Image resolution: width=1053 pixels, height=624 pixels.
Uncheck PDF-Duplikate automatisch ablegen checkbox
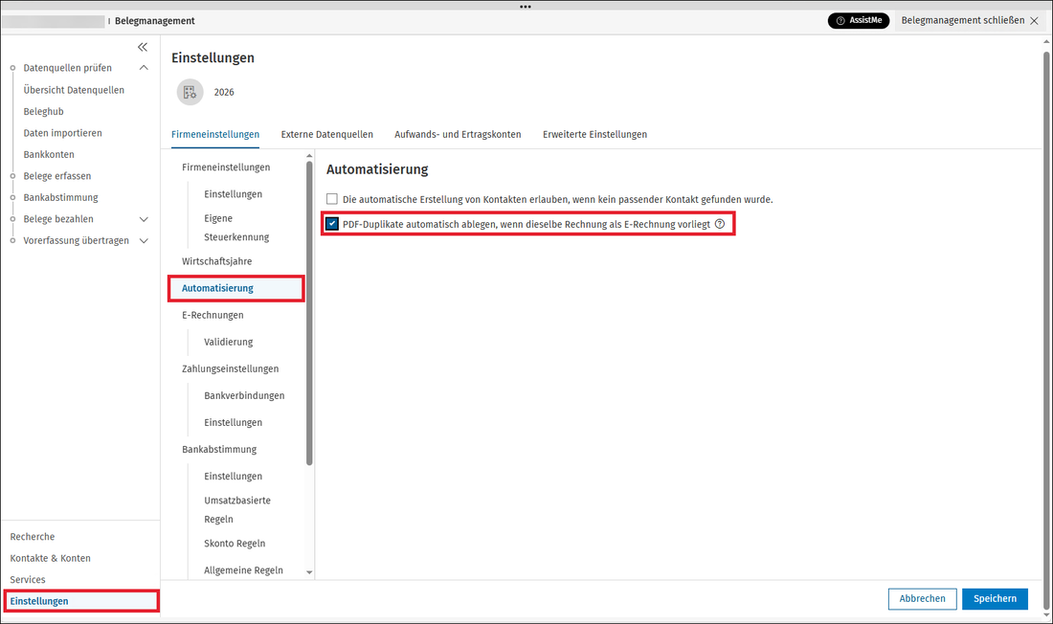point(332,224)
